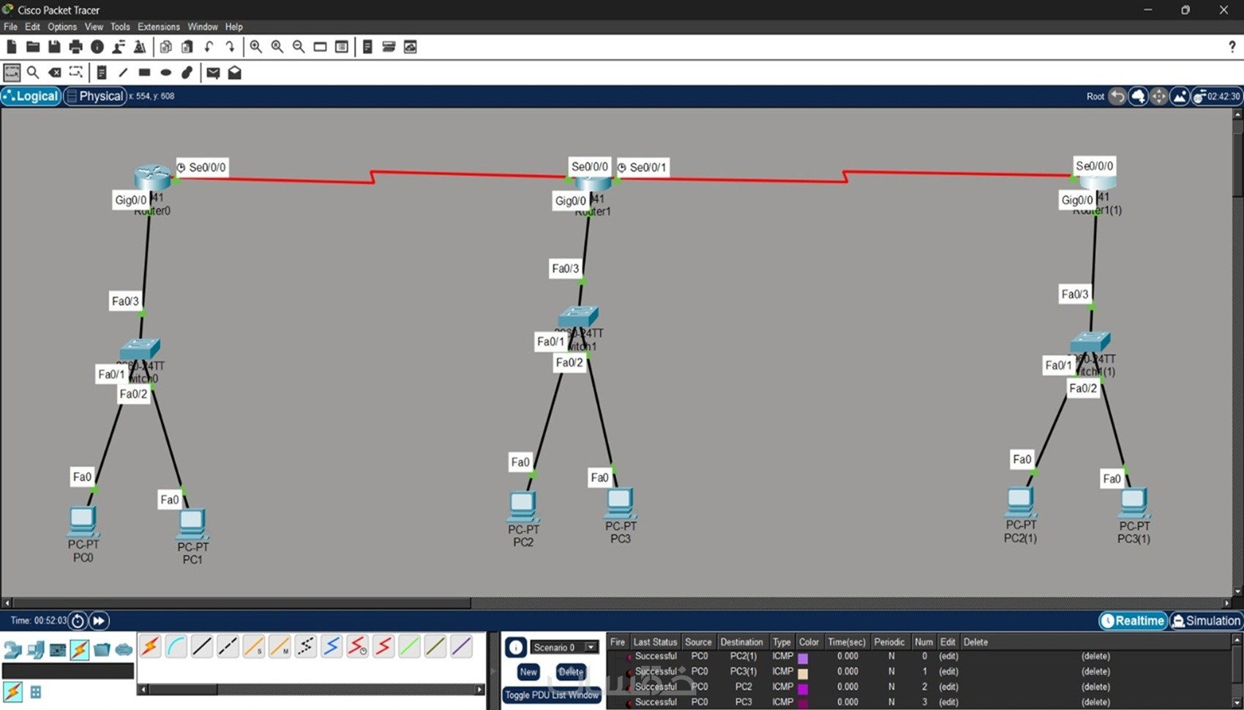Open the Tools menu
Viewport: 1244px width, 710px height.
point(120,27)
